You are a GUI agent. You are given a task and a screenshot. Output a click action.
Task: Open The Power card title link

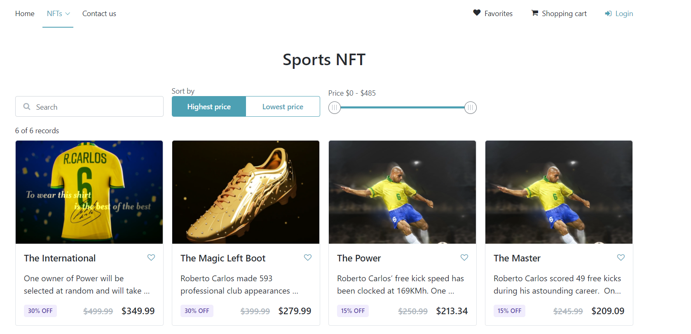click(359, 259)
